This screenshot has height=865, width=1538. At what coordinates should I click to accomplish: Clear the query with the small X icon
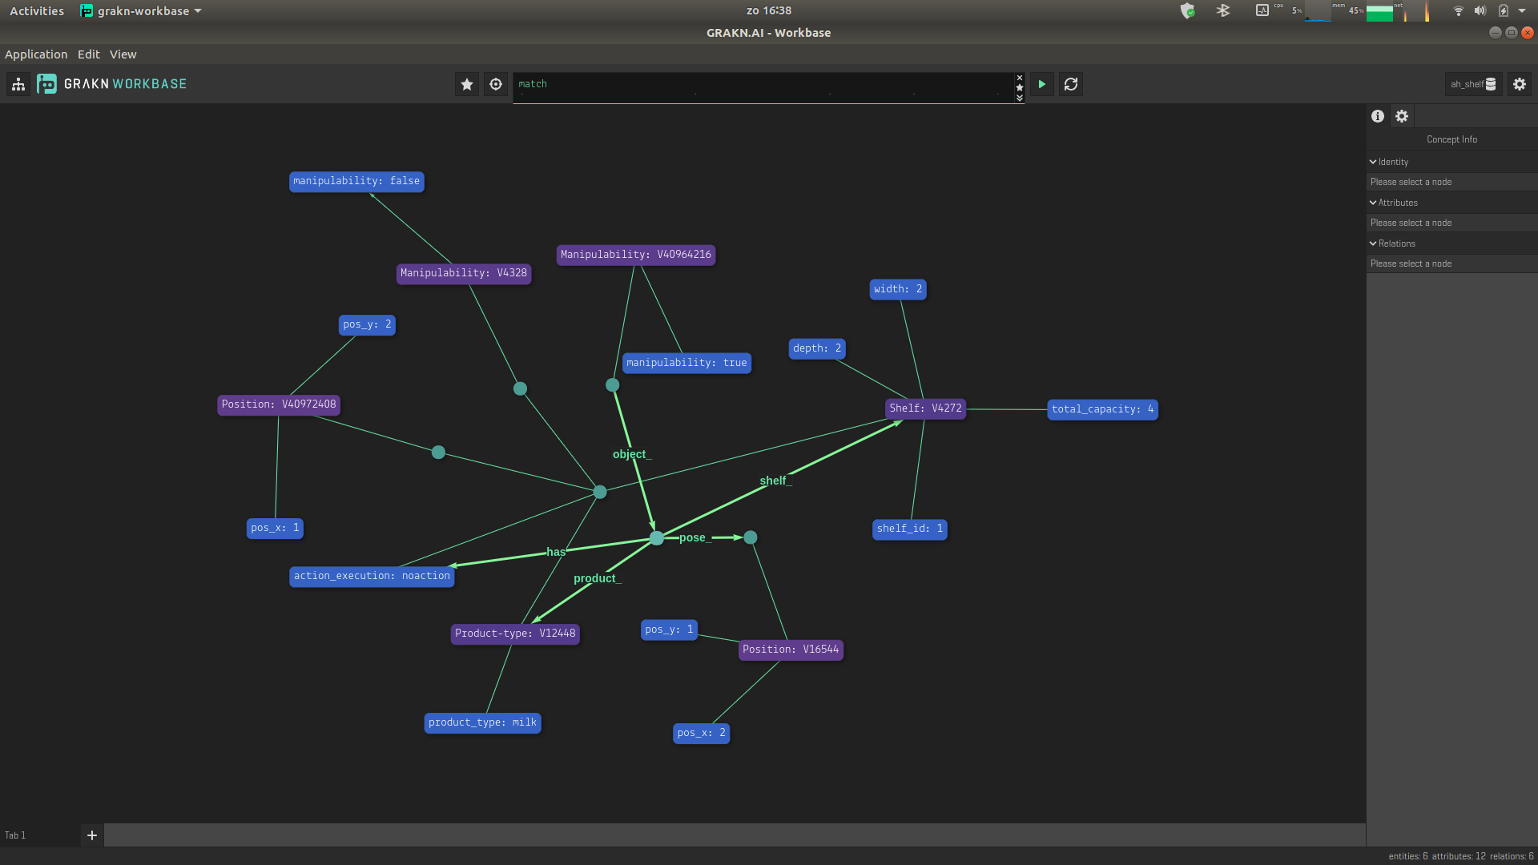pyautogui.click(x=1019, y=78)
